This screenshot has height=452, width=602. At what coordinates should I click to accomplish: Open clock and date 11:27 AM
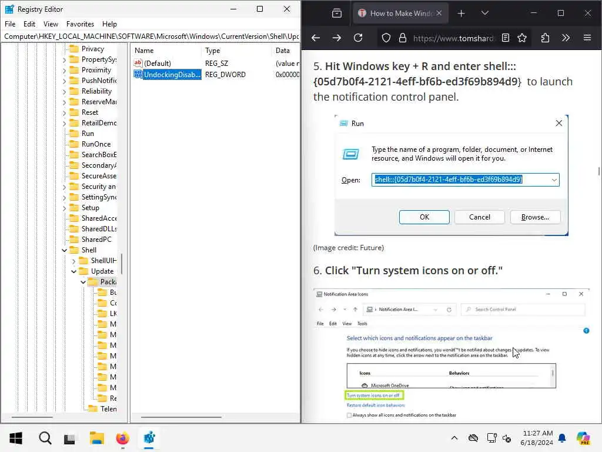tap(537, 438)
